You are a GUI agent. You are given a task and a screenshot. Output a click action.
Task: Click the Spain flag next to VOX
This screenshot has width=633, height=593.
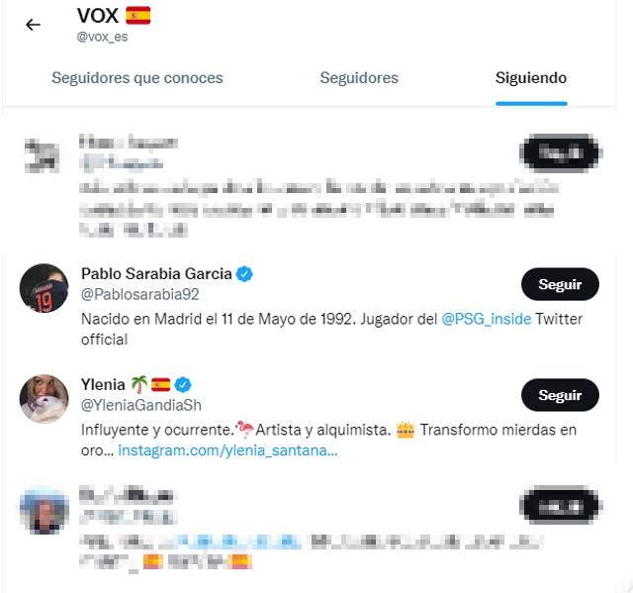tap(138, 16)
